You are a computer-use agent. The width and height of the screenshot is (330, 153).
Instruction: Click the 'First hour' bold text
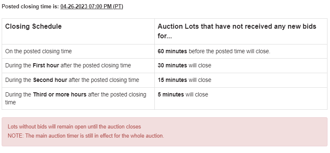pyautogui.click(x=46, y=65)
